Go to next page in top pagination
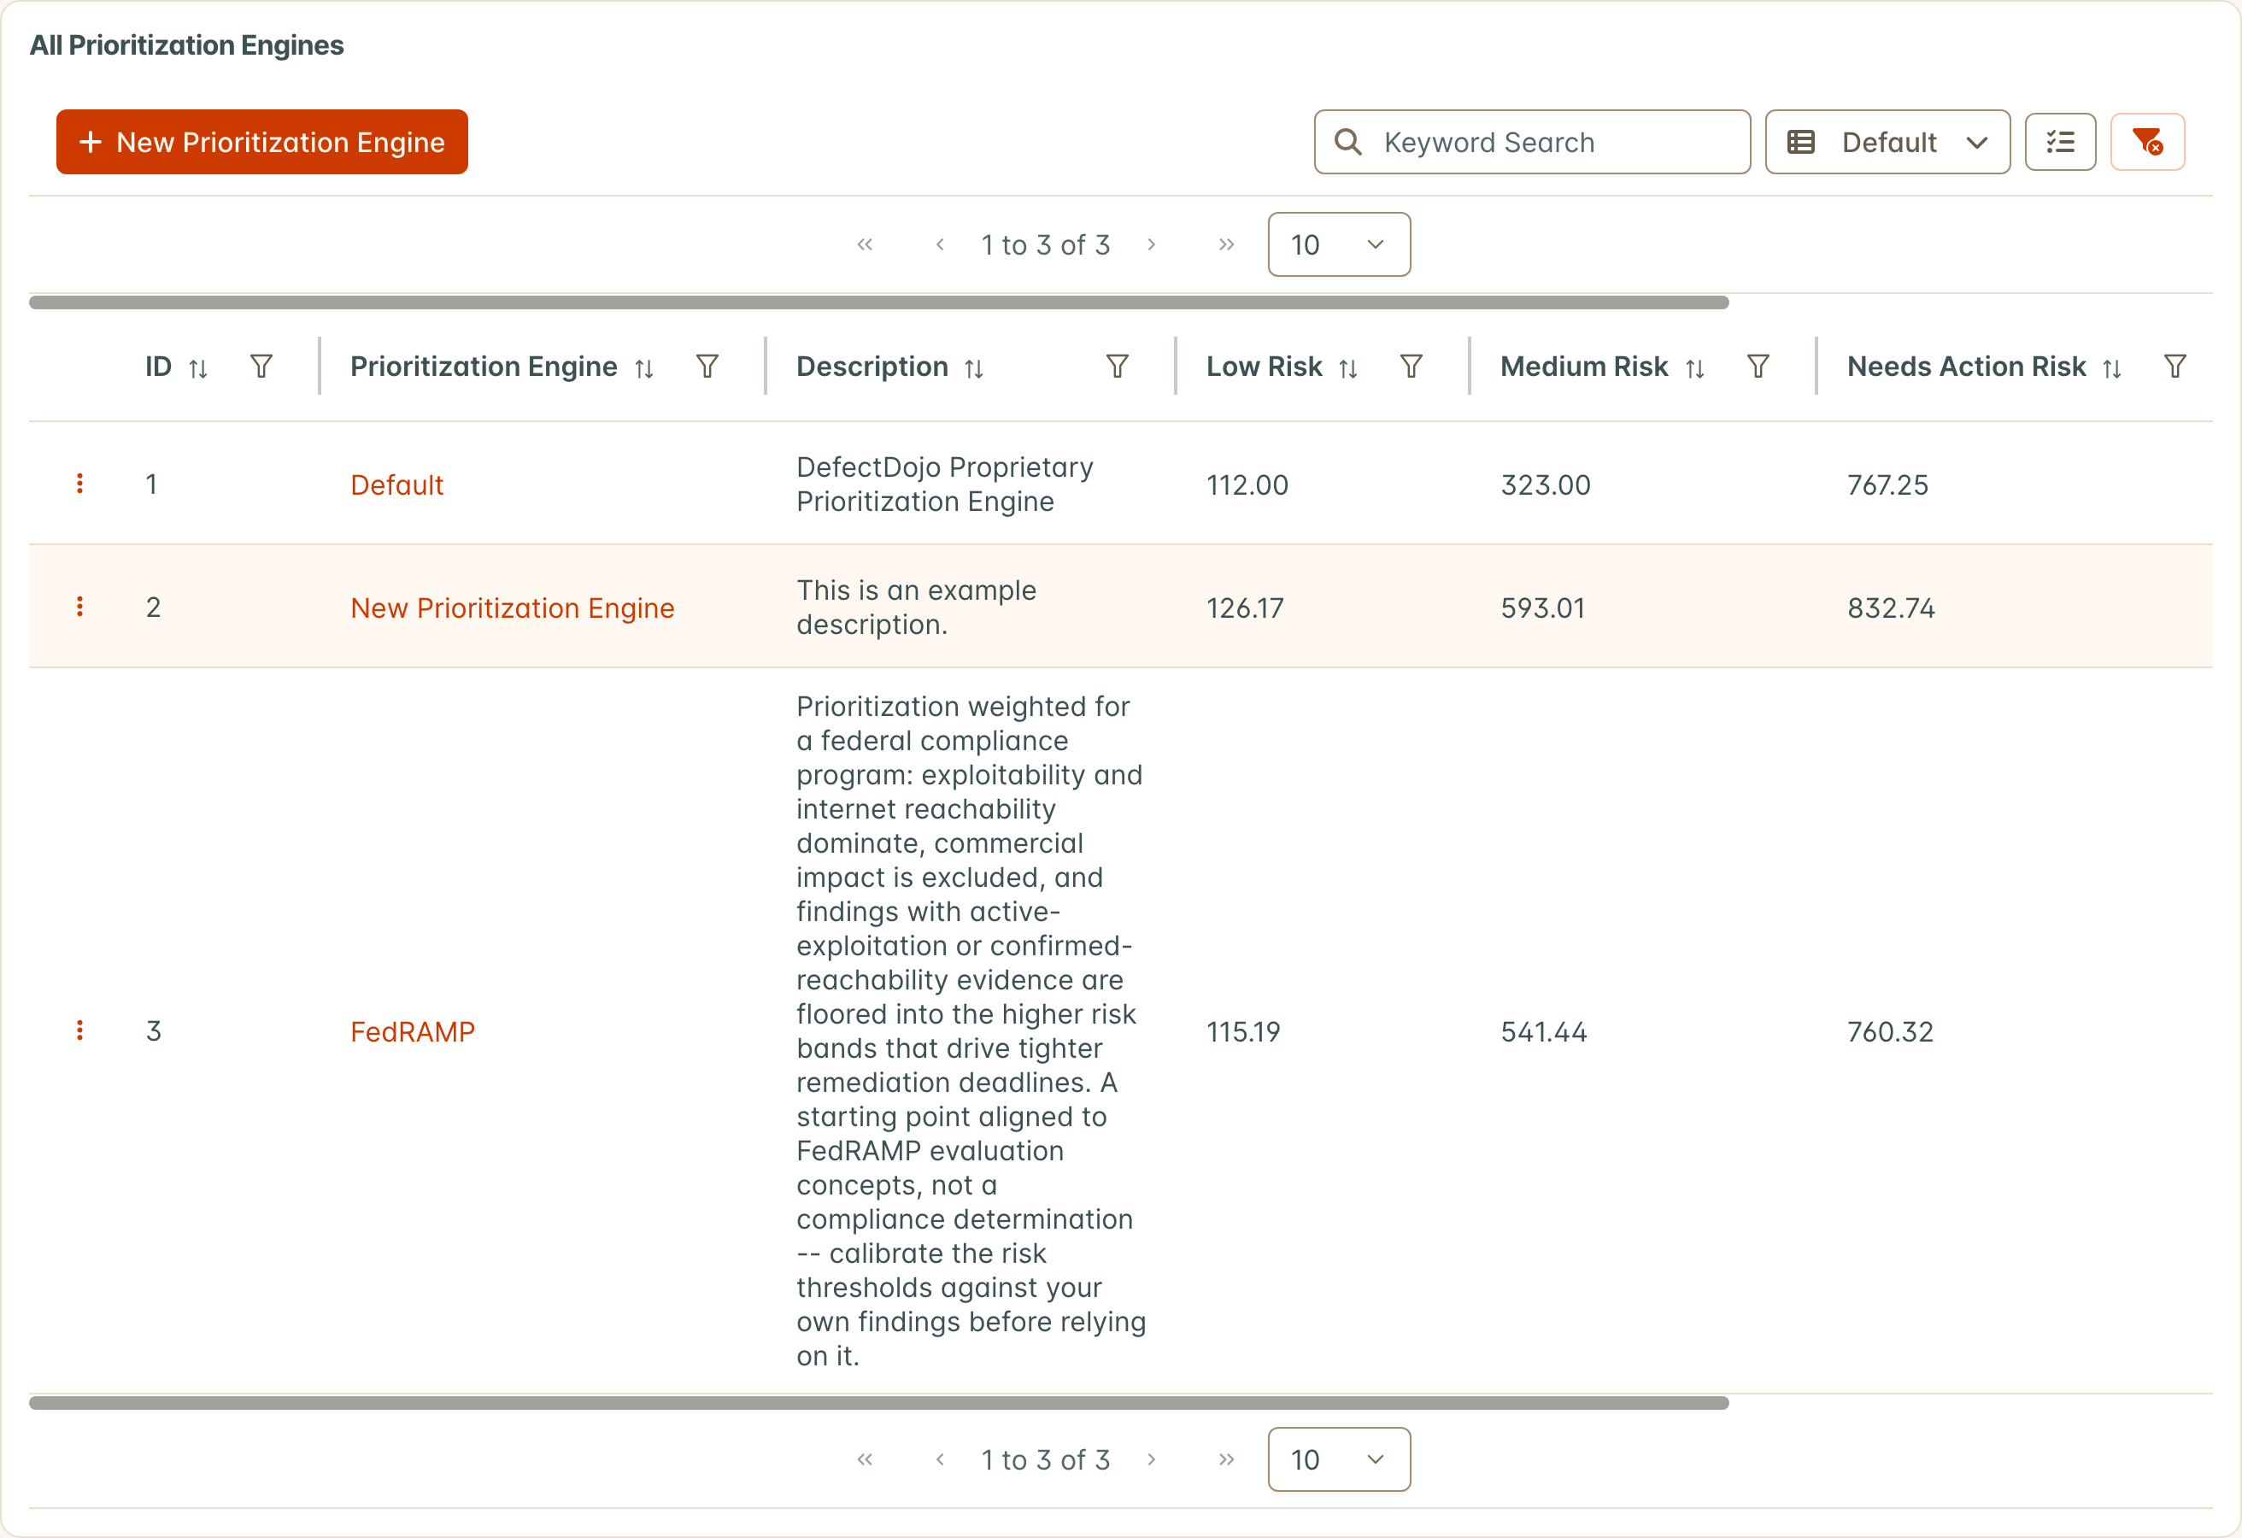The height and width of the screenshot is (1538, 2242). point(1151,244)
